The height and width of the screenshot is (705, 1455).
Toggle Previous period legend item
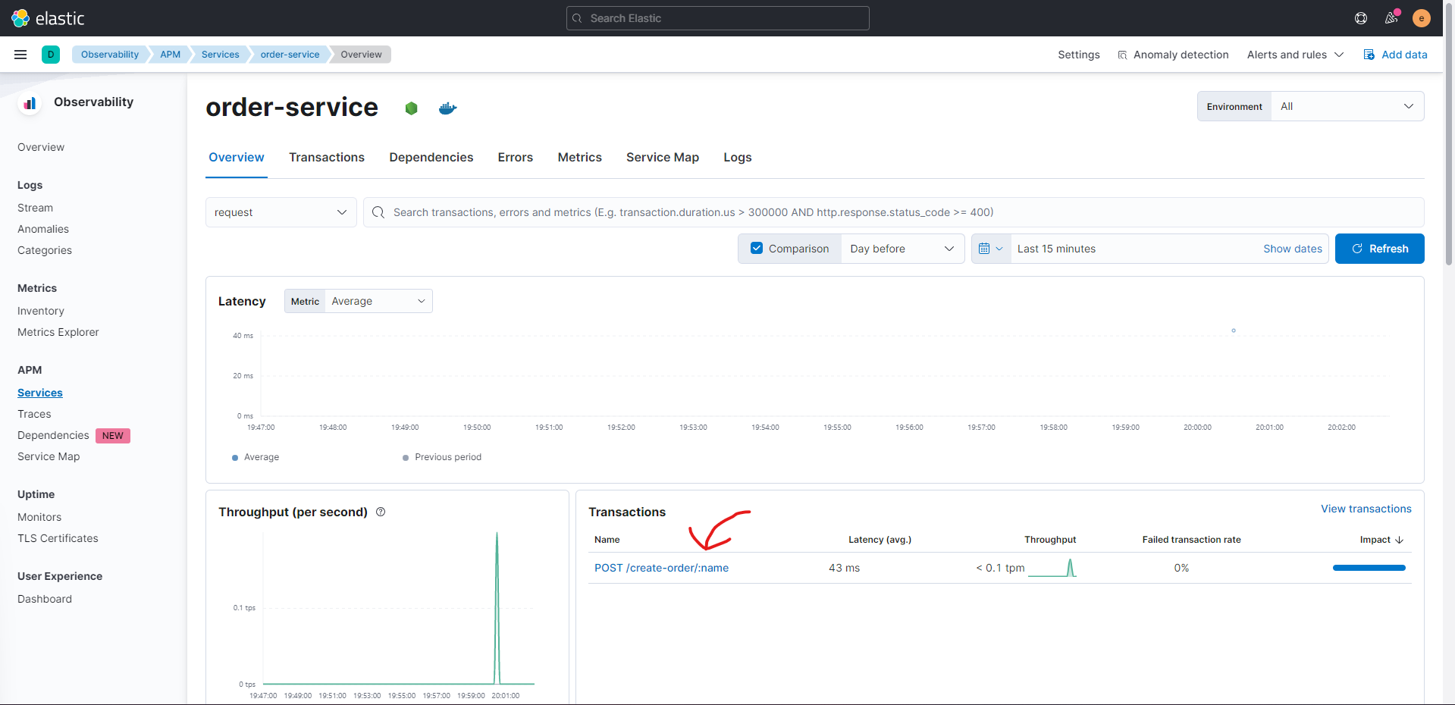(x=442, y=457)
